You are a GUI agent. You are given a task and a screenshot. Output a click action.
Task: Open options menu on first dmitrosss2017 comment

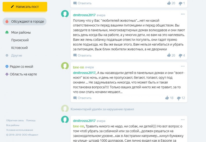pyautogui.click(x=183, y=14)
